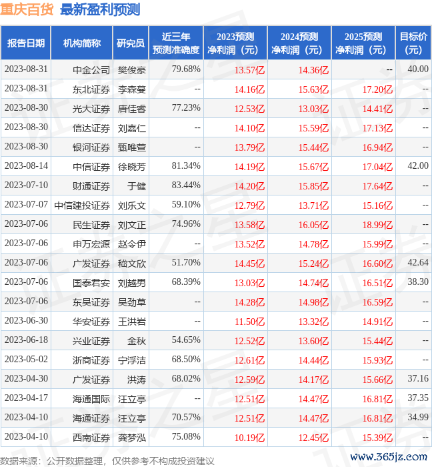Click the 2023预测净利润 column header
432x467 pixels.
235,43
